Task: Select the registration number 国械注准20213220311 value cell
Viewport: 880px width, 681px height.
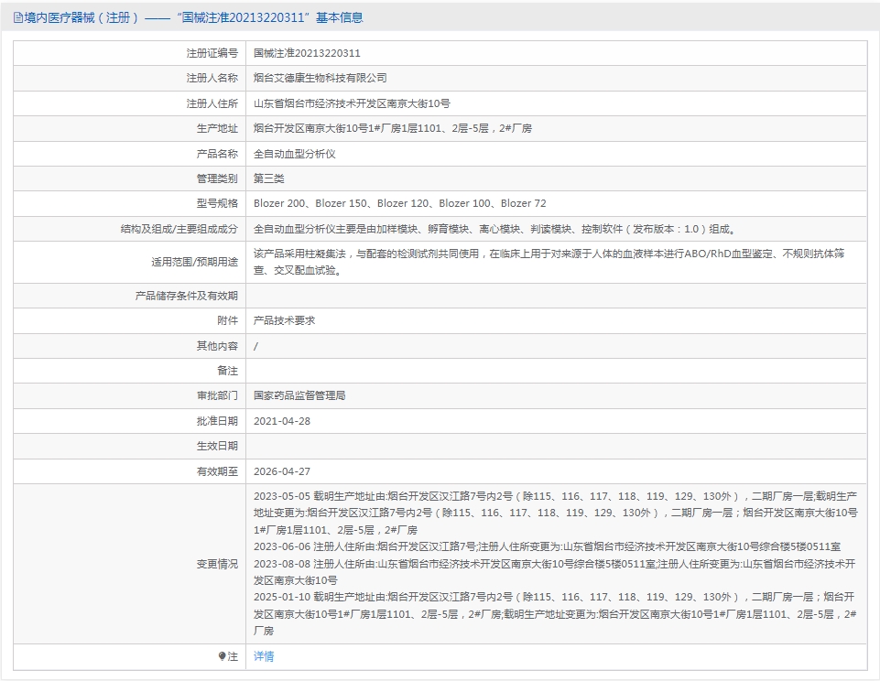Action: [307, 54]
